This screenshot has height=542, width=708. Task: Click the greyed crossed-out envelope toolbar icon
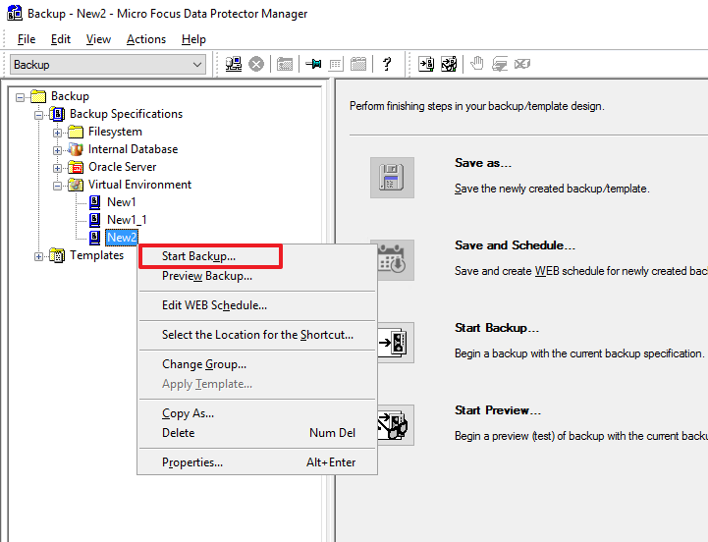click(522, 64)
